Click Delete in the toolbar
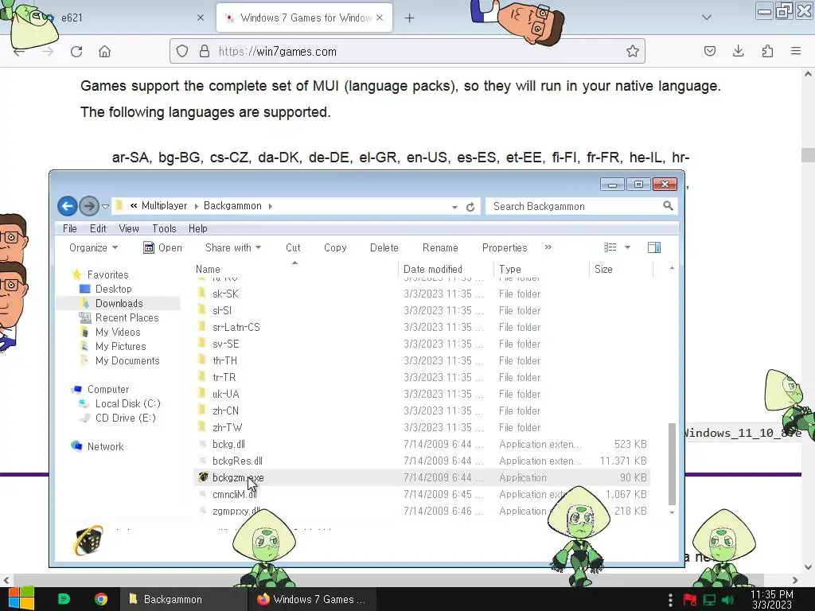The image size is (815, 611). 384,248
